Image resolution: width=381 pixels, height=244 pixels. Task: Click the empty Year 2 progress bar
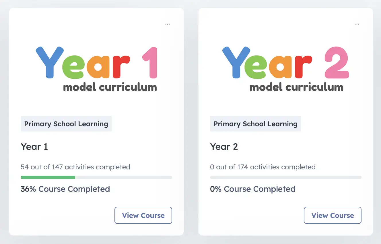click(285, 177)
